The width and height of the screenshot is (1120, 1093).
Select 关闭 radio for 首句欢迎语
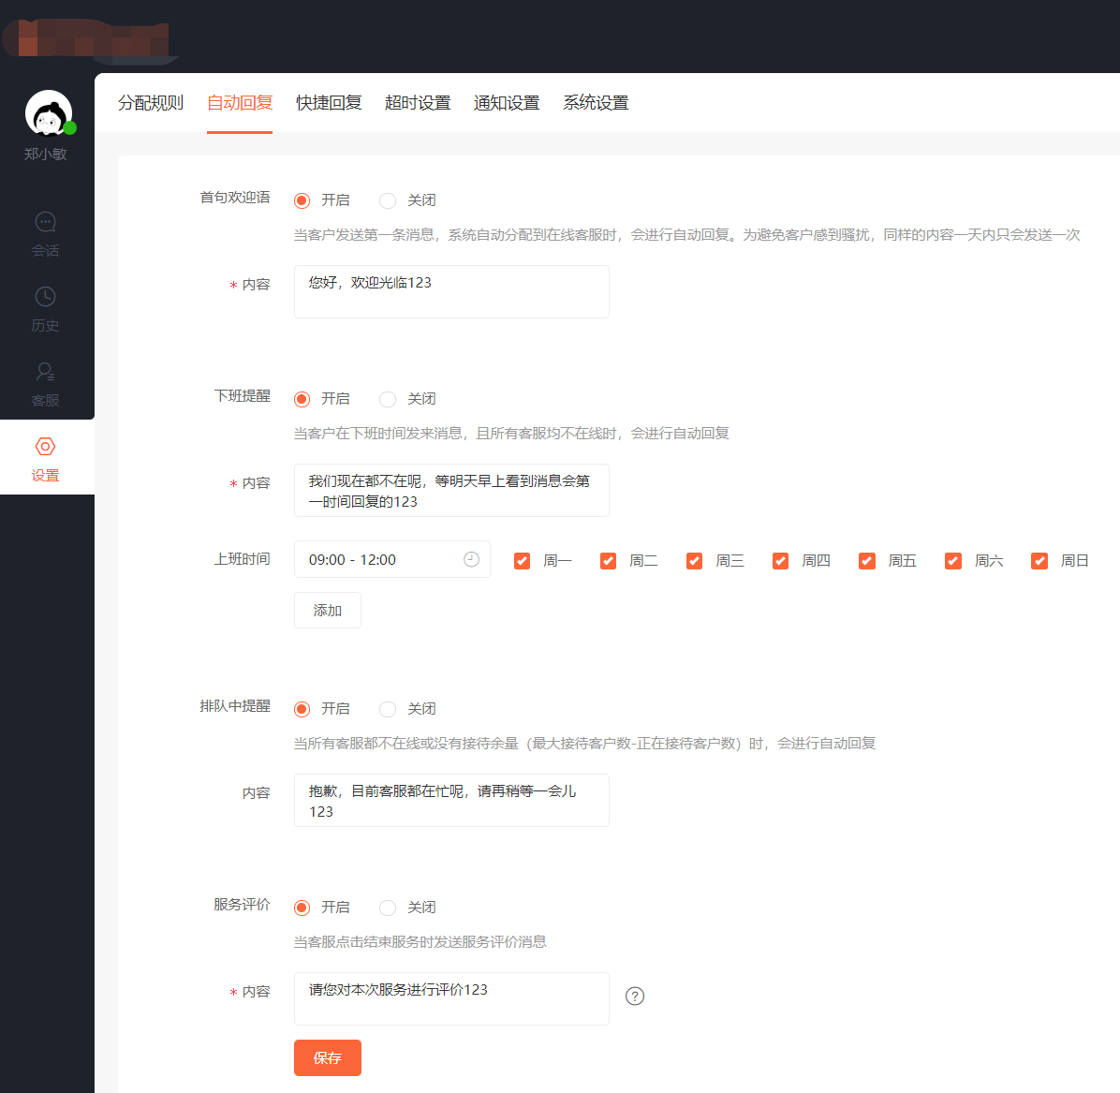[388, 200]
